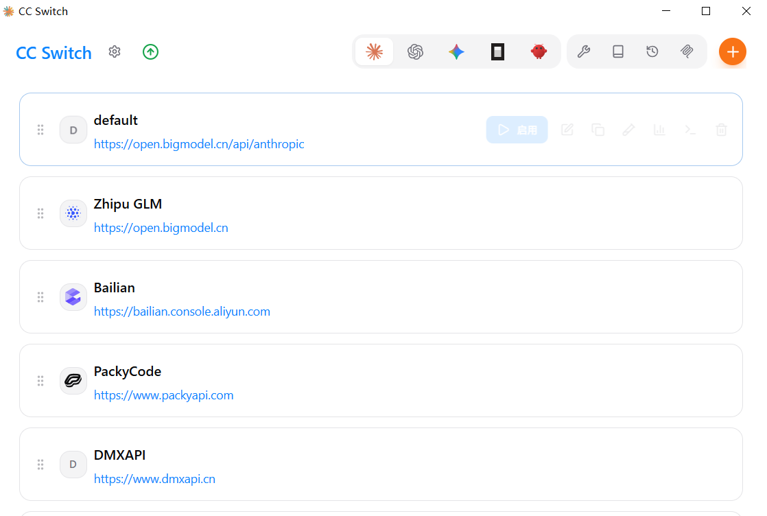Open the https://open.bigmodel.cn link
The height and width of the screenshot is (516, 767).
(161, 227)
